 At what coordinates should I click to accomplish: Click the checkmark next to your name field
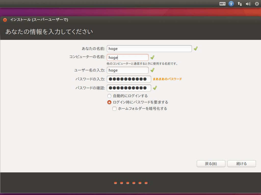click(x=196, y=48)
